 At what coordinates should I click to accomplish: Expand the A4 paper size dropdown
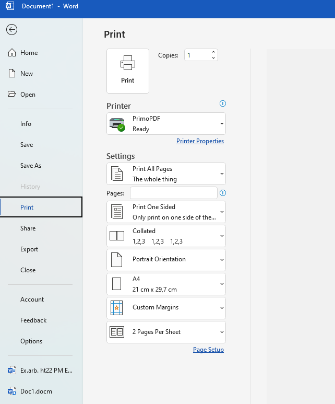166,284
